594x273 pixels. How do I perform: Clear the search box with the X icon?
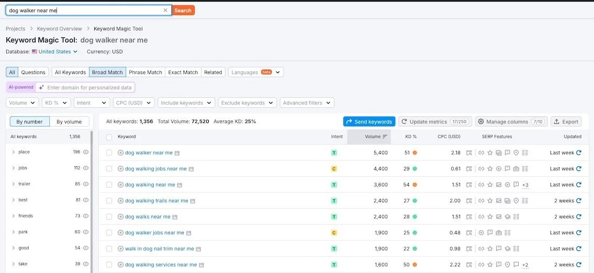pyautogui.click(x=165, y=10)
